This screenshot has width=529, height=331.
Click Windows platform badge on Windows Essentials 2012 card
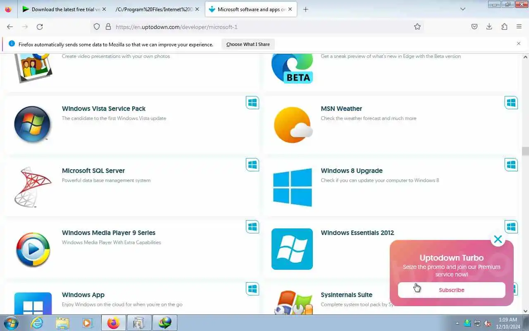click(x=511, y=227)
